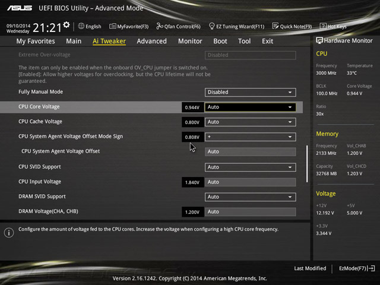Select the CPU SVID Support label
Screen dimensions: 380x285
tap(40, 167)
